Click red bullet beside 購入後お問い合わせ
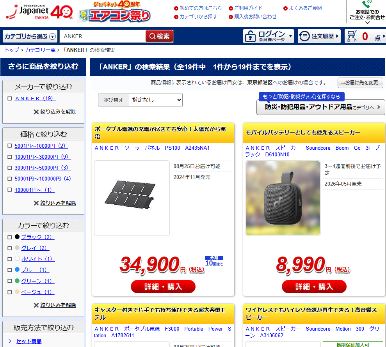The width and height of the screenshot is (386, 347). (x=231, y=17)
